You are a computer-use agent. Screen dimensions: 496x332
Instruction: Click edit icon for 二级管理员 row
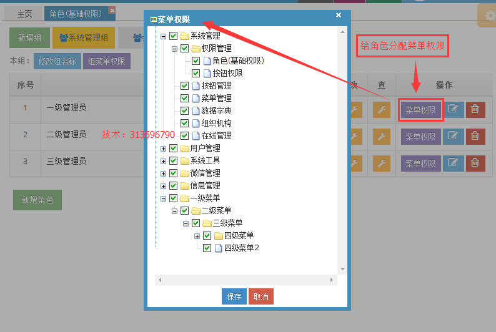(453, 137)
